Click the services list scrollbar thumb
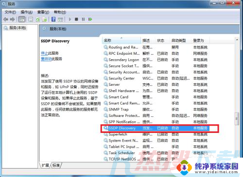The height and width of the screenshot is (177, 243). click(237, 119)
